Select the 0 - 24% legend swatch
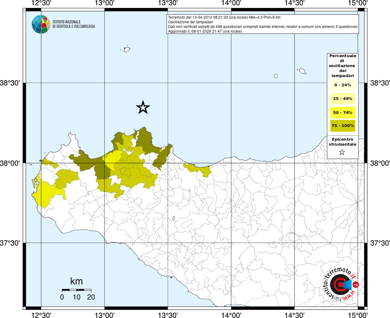390x318 pixels. [342, 85]
